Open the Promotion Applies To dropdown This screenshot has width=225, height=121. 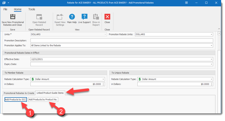coord(211,45)
